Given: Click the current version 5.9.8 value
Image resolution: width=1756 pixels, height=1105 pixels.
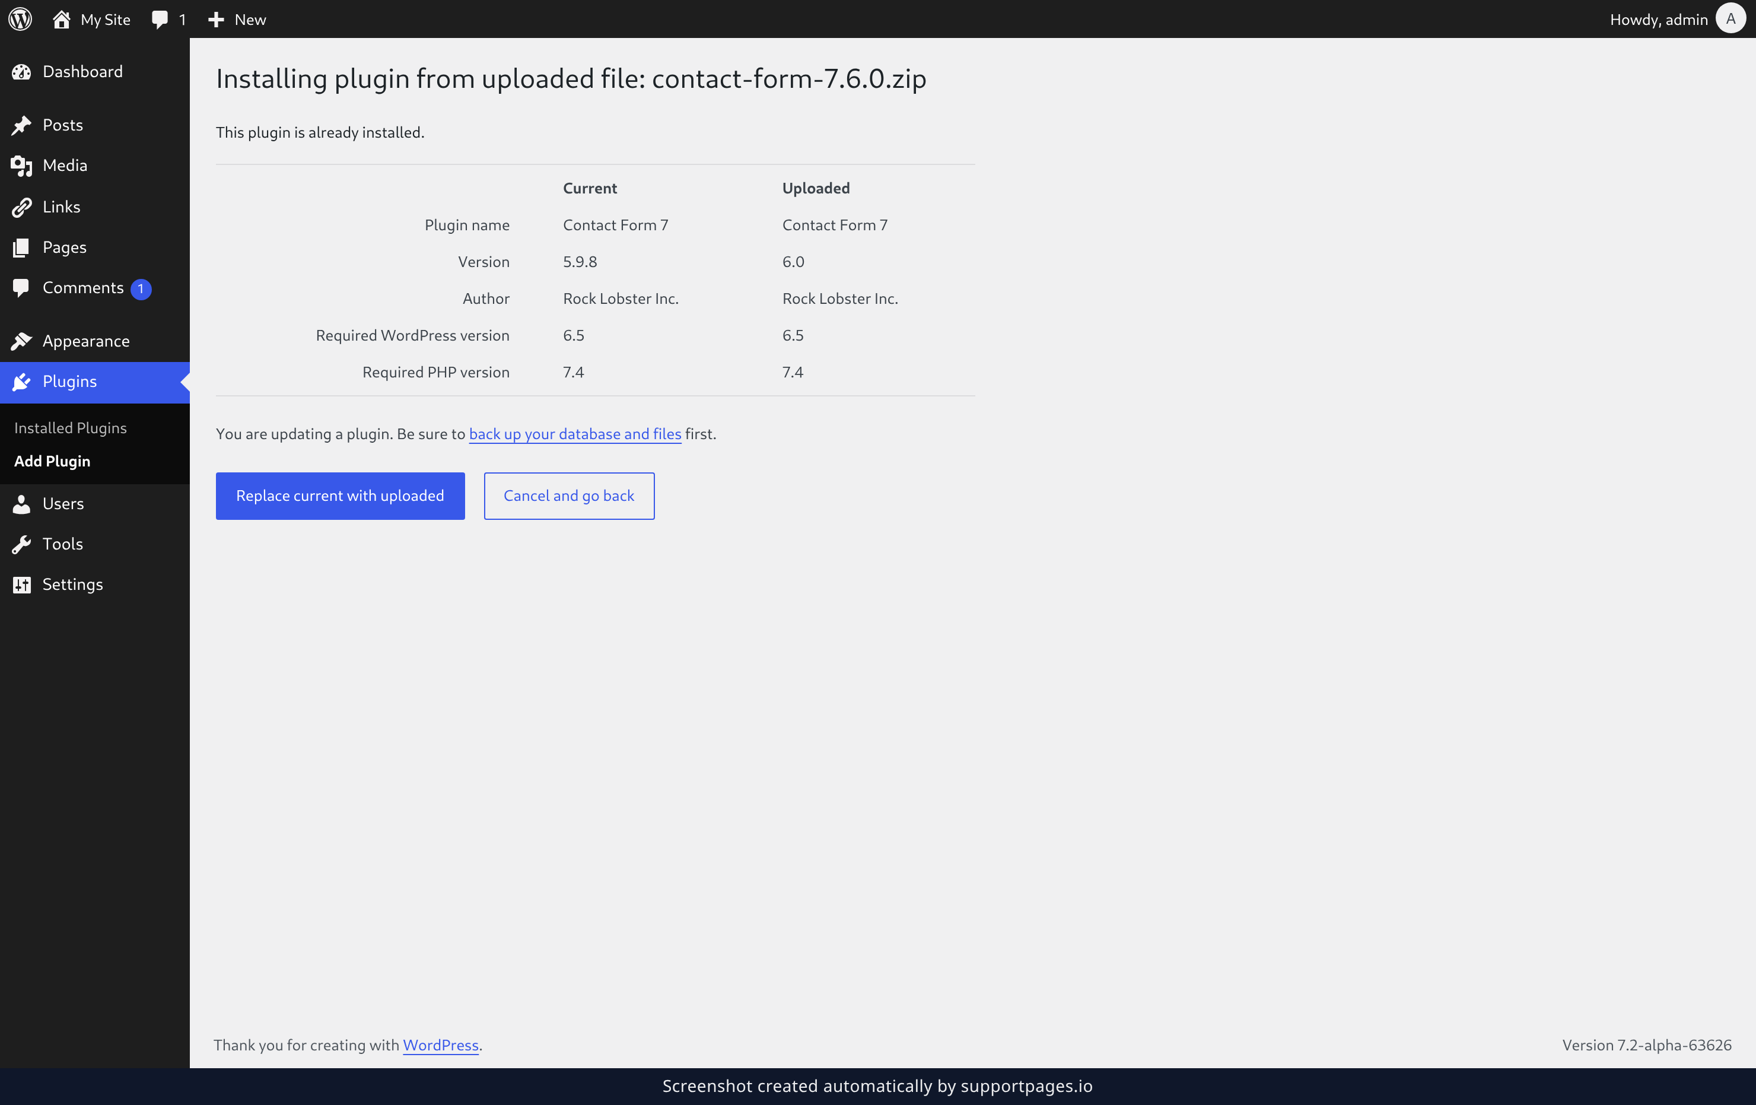Looking at the screenshot, I should click(580, 262).
